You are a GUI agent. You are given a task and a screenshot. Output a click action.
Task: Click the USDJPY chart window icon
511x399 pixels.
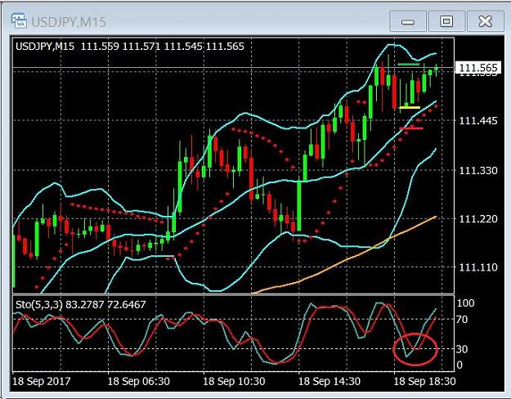[19, 20]
